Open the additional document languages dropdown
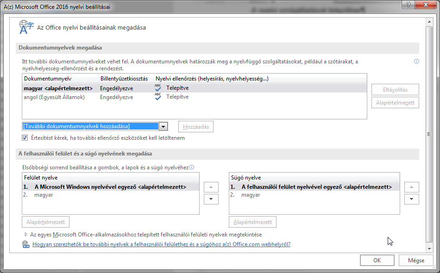Viewport: 440px width, 273px height. click(x=163, y=126)
